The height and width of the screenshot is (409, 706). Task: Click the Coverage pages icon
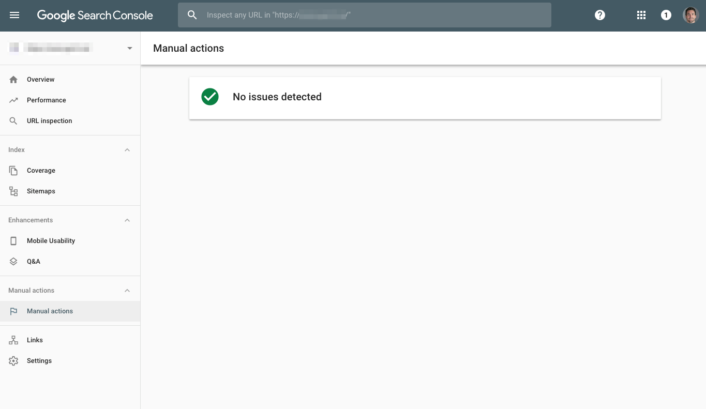tap(13, 171)
